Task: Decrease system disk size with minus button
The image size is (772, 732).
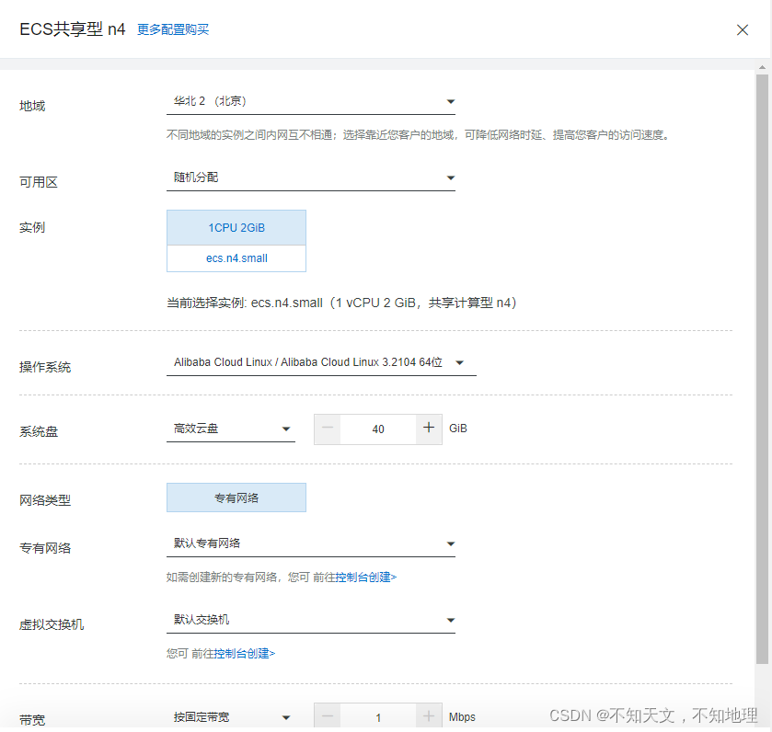Action: pos(328,429)
